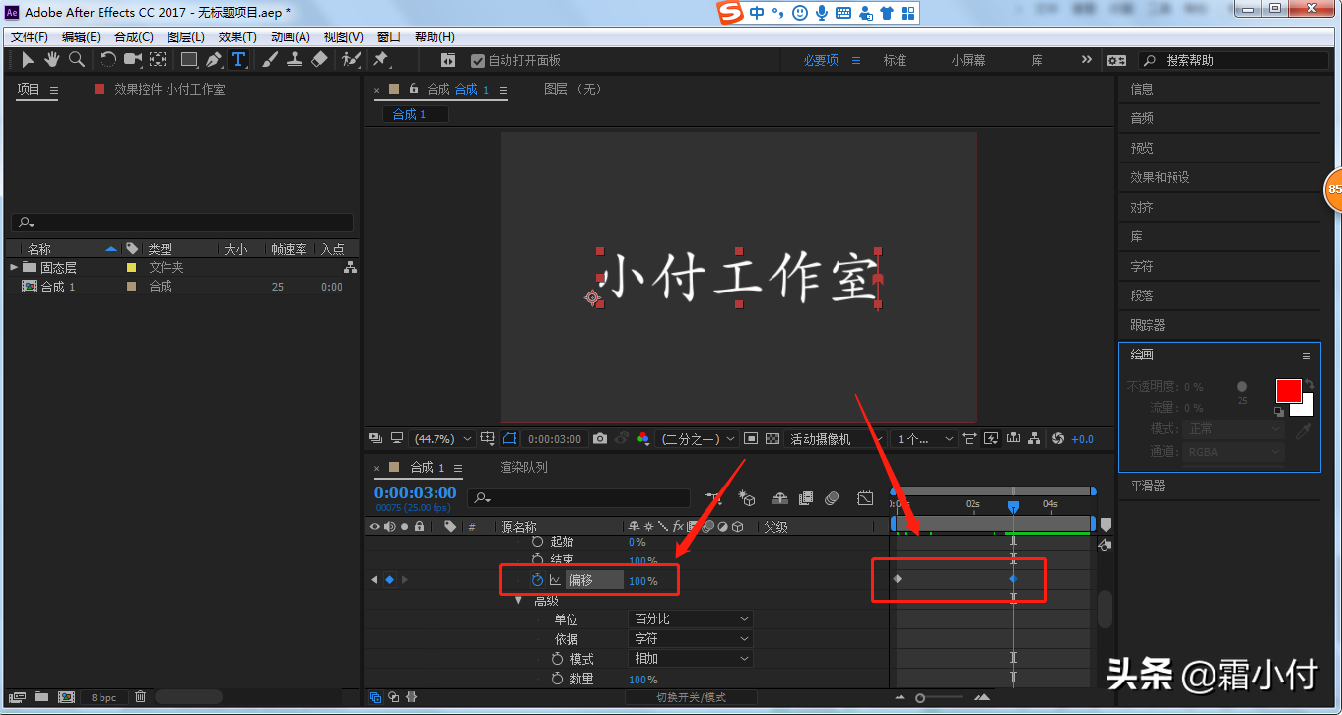
Task: Switch to the 渲染队列 tab
Action: coord(523,467)
